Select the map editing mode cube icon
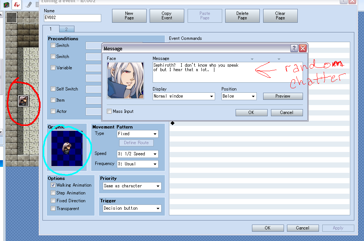364x241 pixels. [6, 4]
